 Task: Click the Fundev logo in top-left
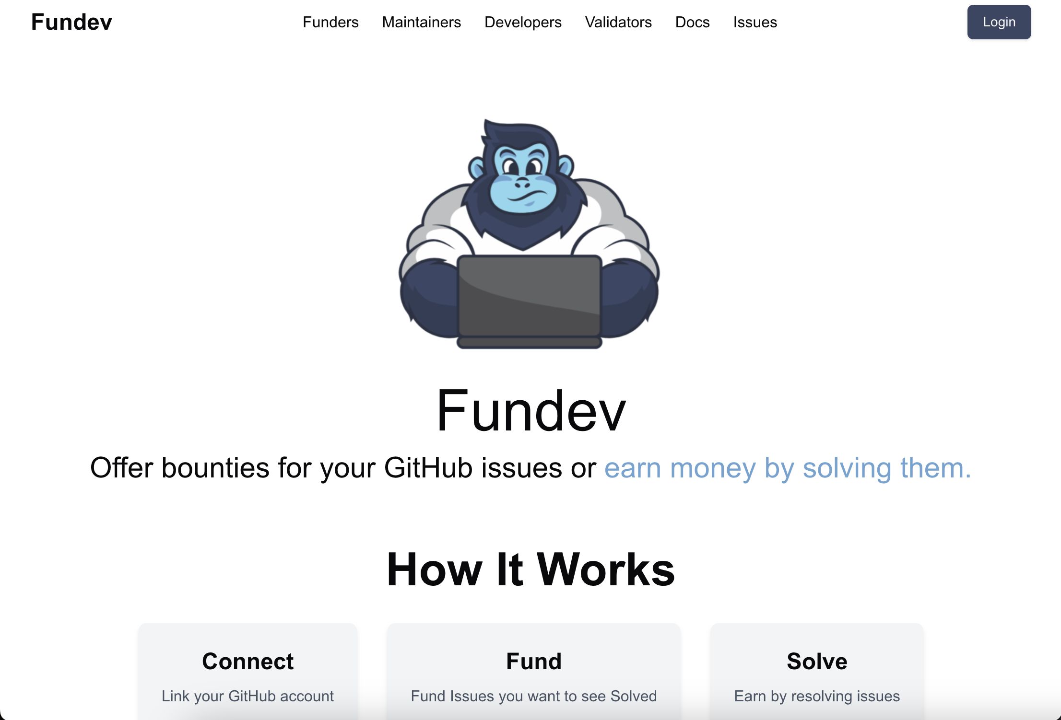71,22
